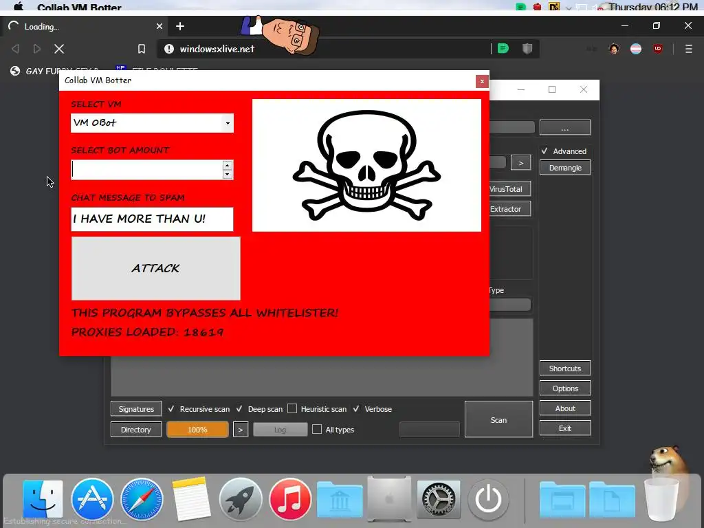Launch App Store from the dock
704x528 pixels.
pyautogui.click(x=93, y=499)
